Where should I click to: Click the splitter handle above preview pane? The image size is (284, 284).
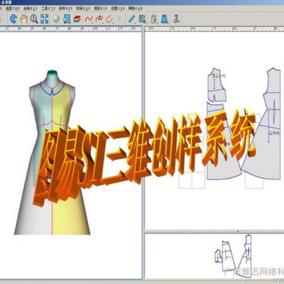238,231
